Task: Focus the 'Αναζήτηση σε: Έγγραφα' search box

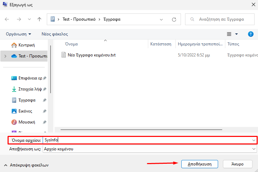Action: 220,19
